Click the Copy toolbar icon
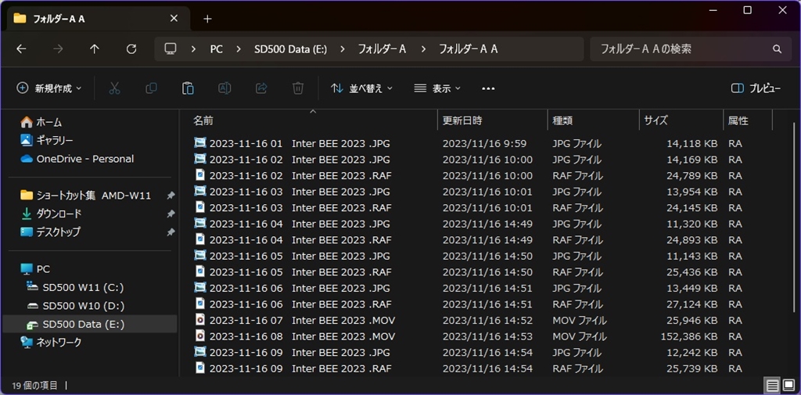 [151, 88]
